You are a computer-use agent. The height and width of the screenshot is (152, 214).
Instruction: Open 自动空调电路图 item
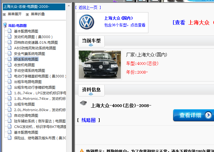(x=26, y=115)
